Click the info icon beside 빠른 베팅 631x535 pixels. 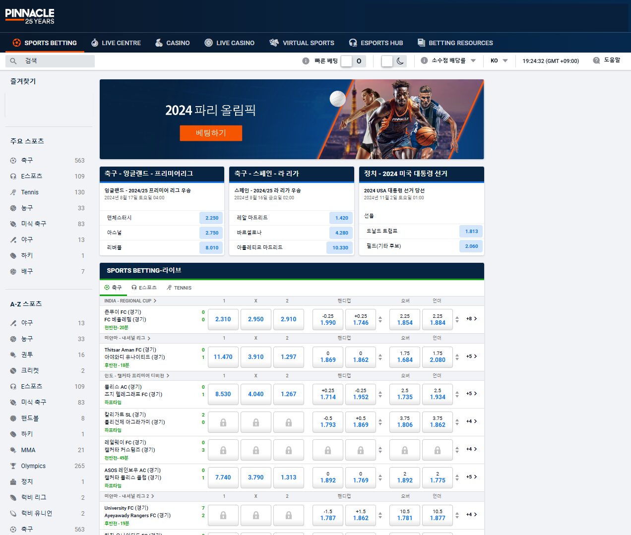tap(306, 61)
